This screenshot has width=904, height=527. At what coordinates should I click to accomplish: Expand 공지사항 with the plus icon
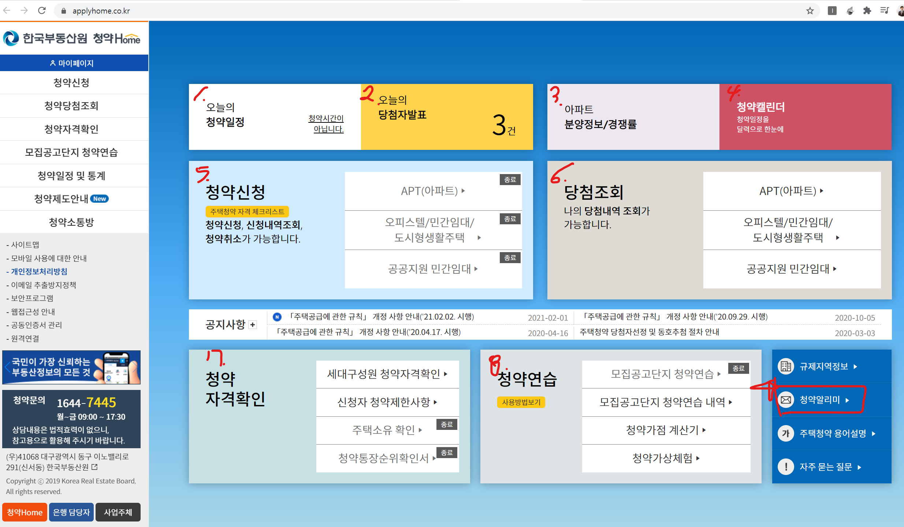point(253,325)
